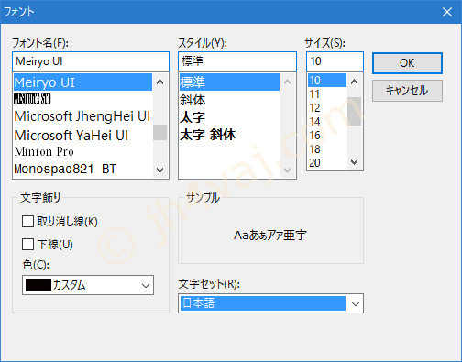This screenshot has height=362, width=462.
Task: Click size list scroll down arrow
Action: point(355,162)
